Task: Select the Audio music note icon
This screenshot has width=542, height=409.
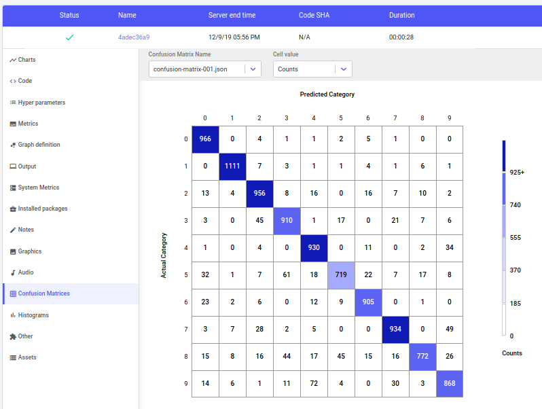Action: click(13, 273)
